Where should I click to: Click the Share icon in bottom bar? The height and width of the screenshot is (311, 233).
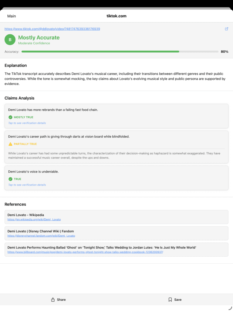(x=53, y=299)
